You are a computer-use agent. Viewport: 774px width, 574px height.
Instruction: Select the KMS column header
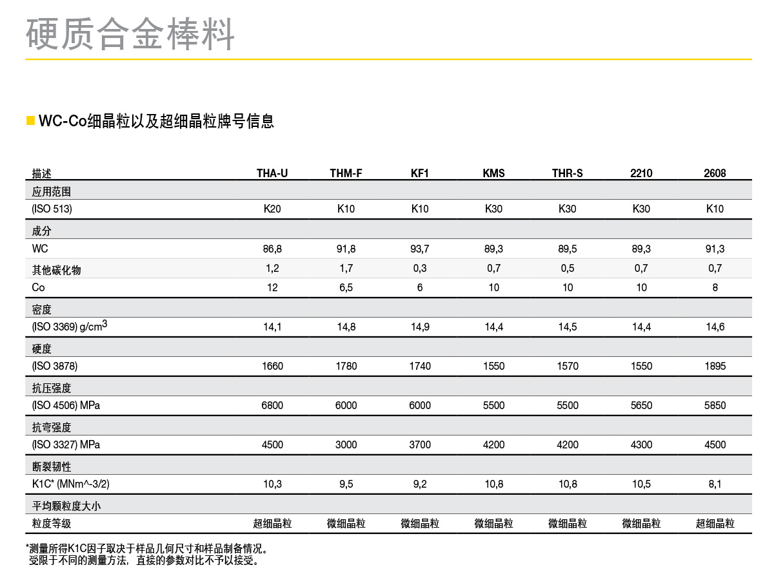(x=493, y=173)
